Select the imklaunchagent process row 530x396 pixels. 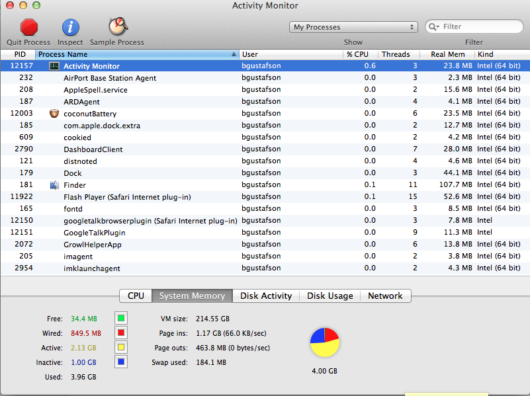coord(265,268)
